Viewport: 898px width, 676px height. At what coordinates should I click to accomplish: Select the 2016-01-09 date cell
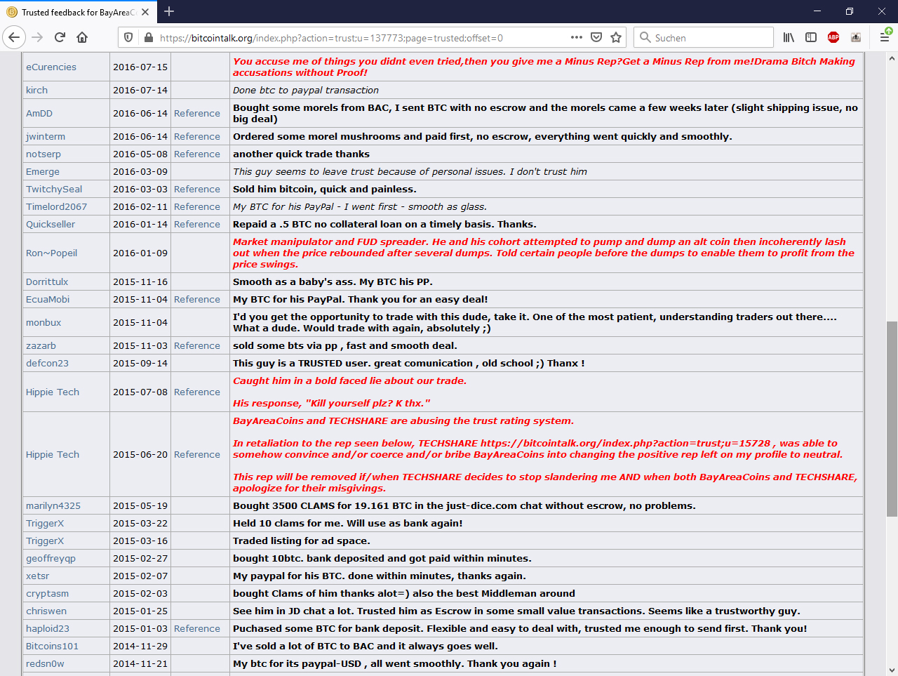[140, 253]
